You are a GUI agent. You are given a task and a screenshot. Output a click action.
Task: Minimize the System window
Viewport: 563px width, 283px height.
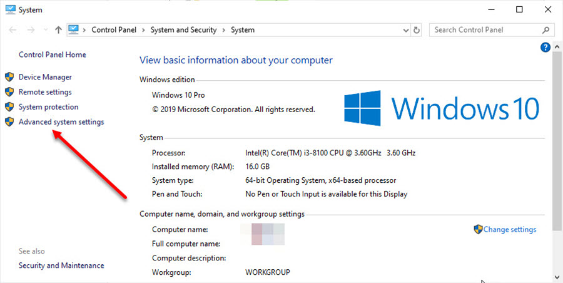490,10
